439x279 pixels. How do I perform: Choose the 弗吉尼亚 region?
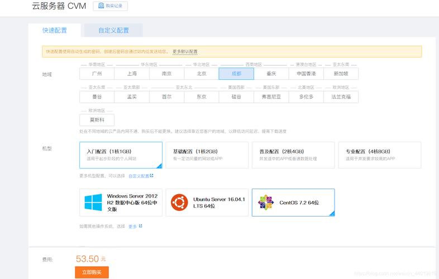coord(271,97)
